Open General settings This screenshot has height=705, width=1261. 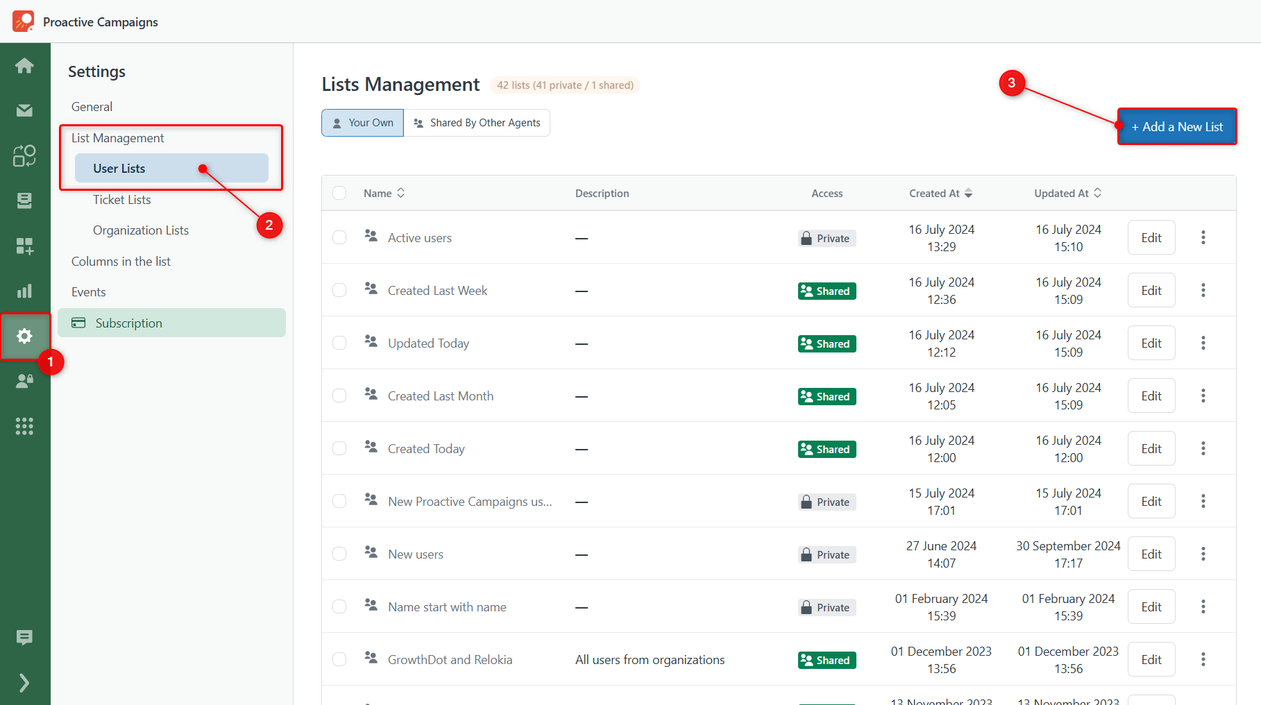pyautogui.click(x=92, y=107)
